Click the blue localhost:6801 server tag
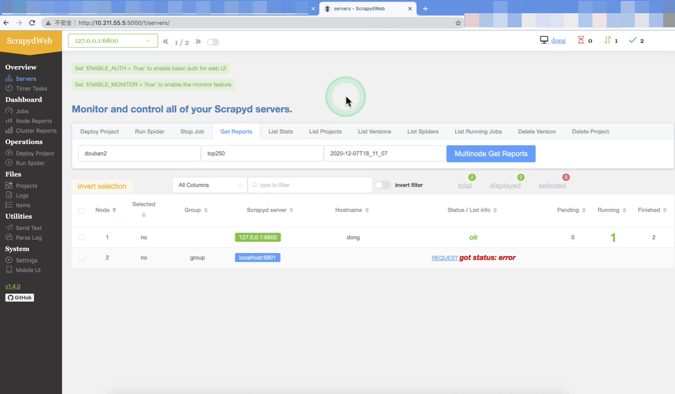 [258, 258]
